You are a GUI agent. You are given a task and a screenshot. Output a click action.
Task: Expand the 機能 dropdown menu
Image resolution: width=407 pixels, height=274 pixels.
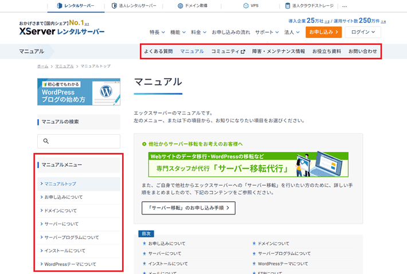click(x=178, y=32)
